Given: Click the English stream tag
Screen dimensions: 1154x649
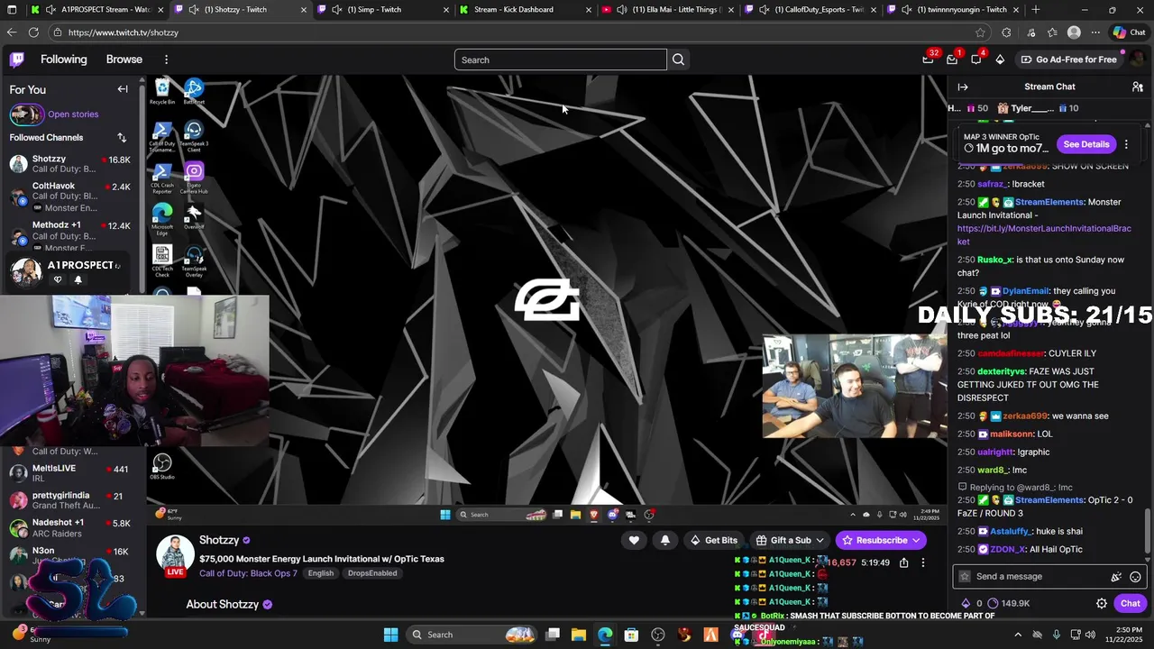Looking at the screenshot, I should click(320, 573).
